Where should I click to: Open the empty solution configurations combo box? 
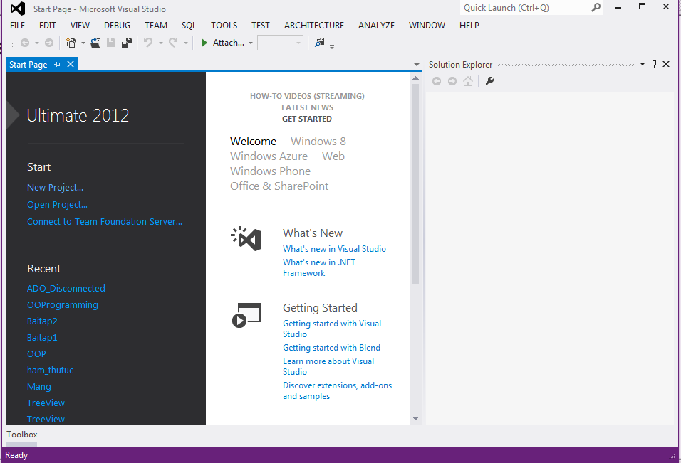coord(280,43)
